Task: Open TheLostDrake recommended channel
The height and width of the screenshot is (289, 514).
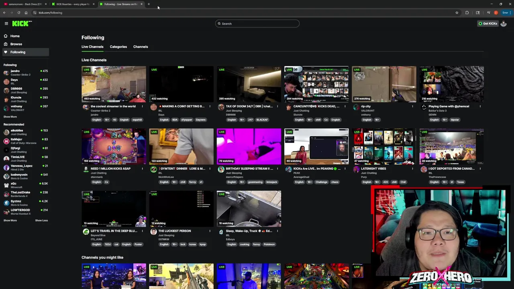Action: [x=26, y=194]
